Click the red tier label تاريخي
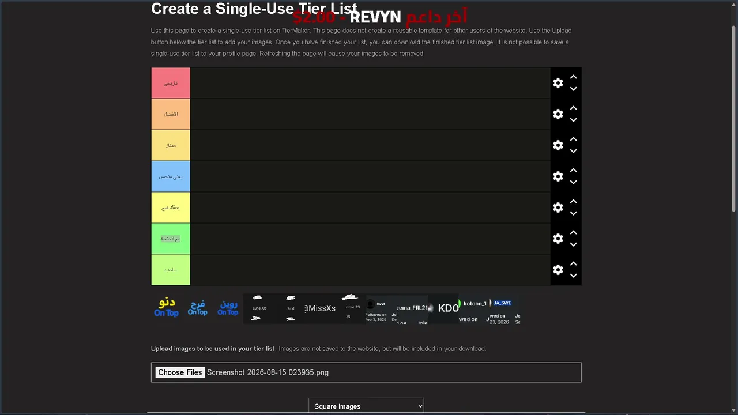The height and width of the screenshot is (415, 738). [x=171, y=83]
